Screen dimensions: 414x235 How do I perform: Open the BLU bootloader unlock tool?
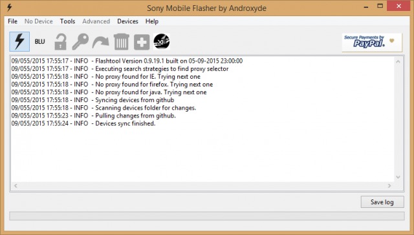click(40, 41)
